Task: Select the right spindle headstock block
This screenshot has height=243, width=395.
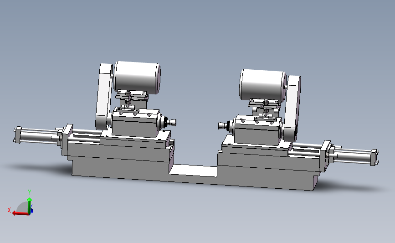Action: click(257, 130)
